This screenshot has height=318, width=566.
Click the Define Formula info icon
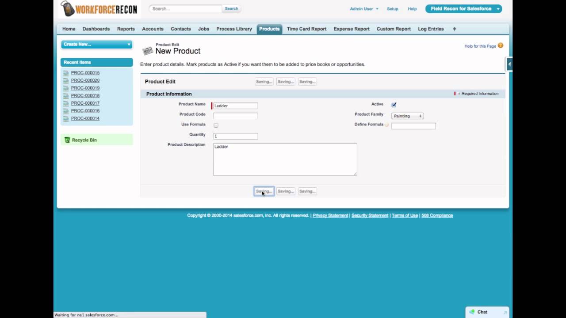[x=386, y=125]
